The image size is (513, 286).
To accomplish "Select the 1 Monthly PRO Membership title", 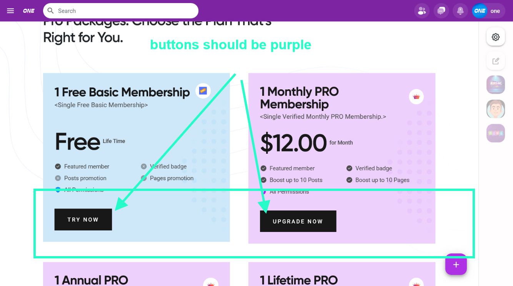I will [x=299, y=98].
